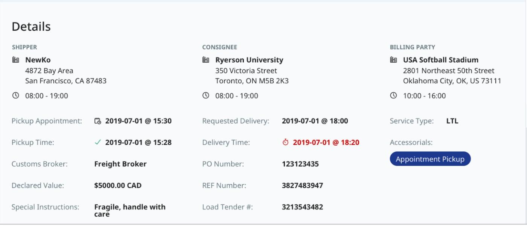This screenshot has height=226, width=527.
Task: Click the clock icon for shipper hours
Action: point(15,95)
